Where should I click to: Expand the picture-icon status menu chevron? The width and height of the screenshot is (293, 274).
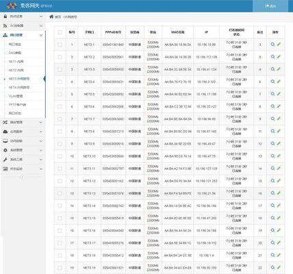coord(41,169)
